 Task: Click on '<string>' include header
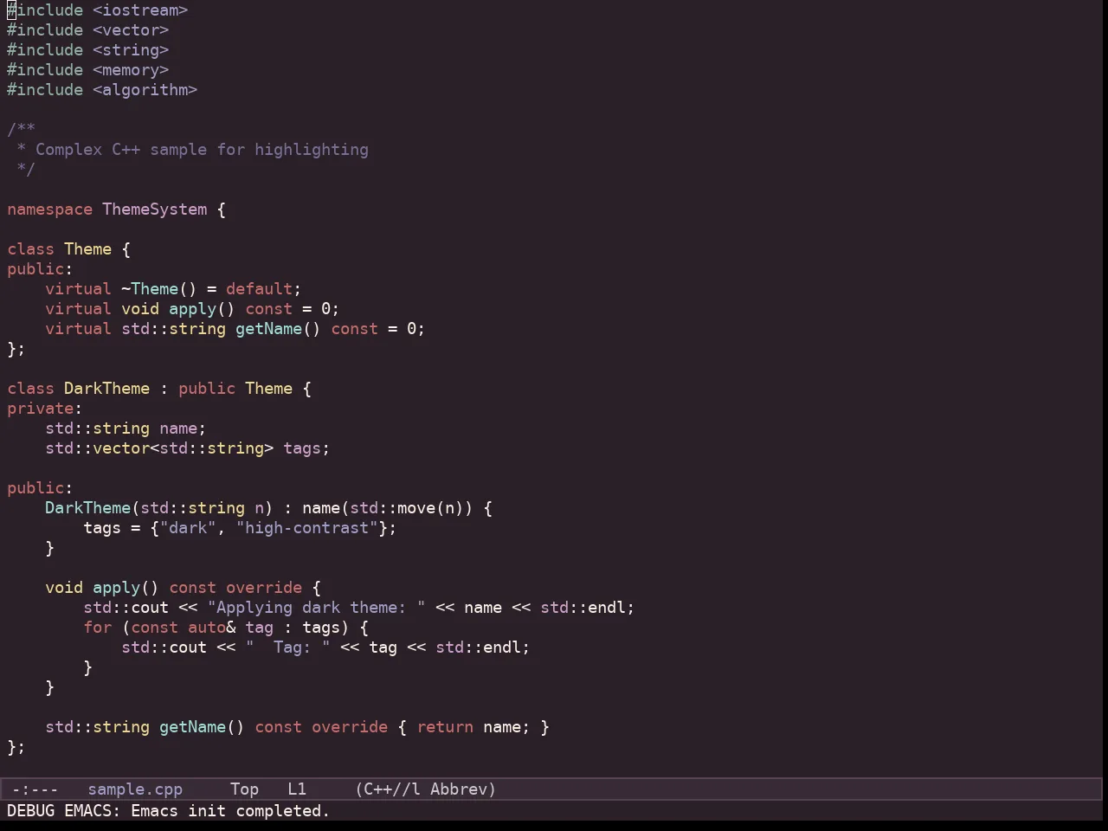click(x=131, y=50)
